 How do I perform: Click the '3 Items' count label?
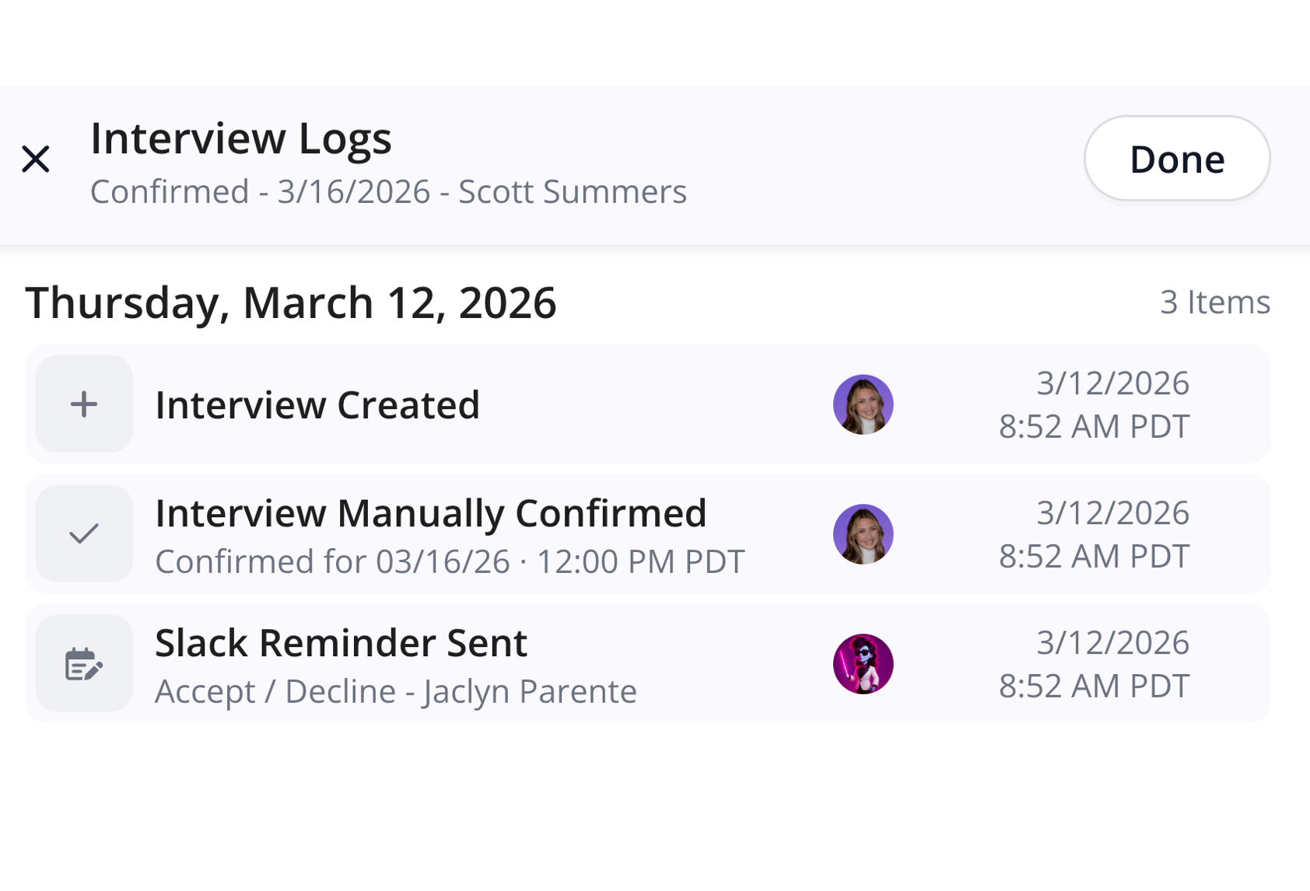tap(1214, 302)
